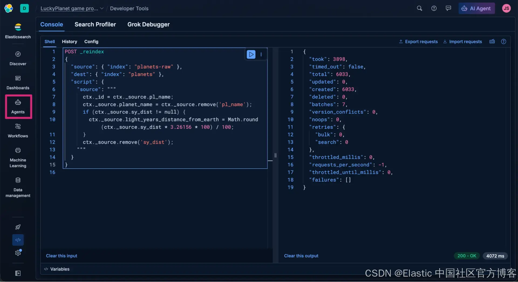Screen dimensions: 518x282
Task: Open Discover in the sidebar
Action: tap(18, 58)
